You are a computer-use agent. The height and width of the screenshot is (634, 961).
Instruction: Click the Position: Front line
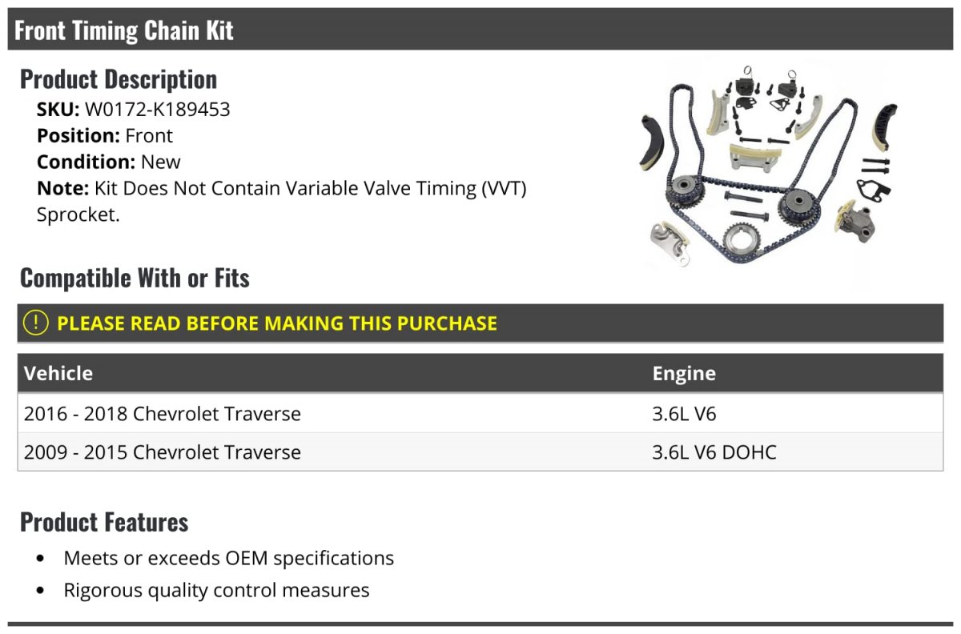tap(105, 135)
